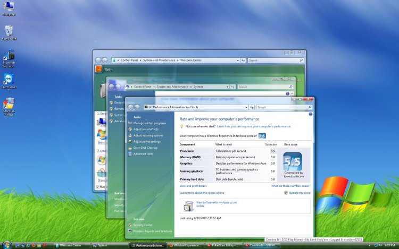Image resolution: width=399 pixels, height=249 pixels.
Task: Click Back button in Performance Information window
Action: [x=131, y=107]
